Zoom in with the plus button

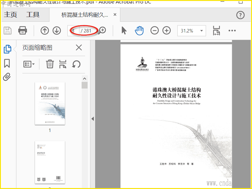click(167, 31)
